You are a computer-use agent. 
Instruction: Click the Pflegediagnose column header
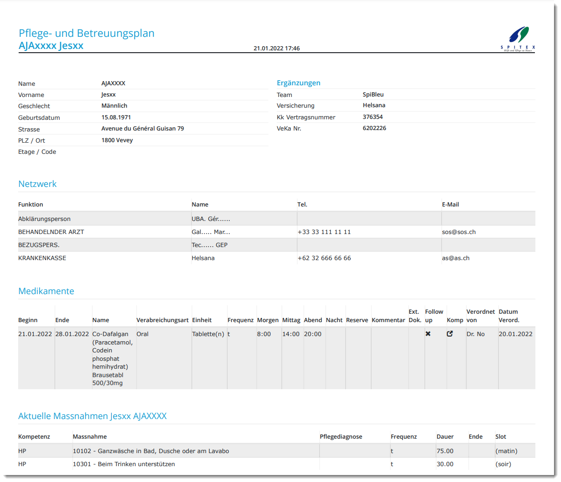[341, 437]
